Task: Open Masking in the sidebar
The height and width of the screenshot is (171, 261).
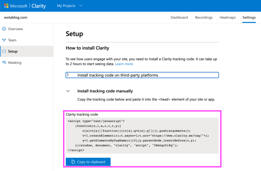Action: tap(27, 63)
